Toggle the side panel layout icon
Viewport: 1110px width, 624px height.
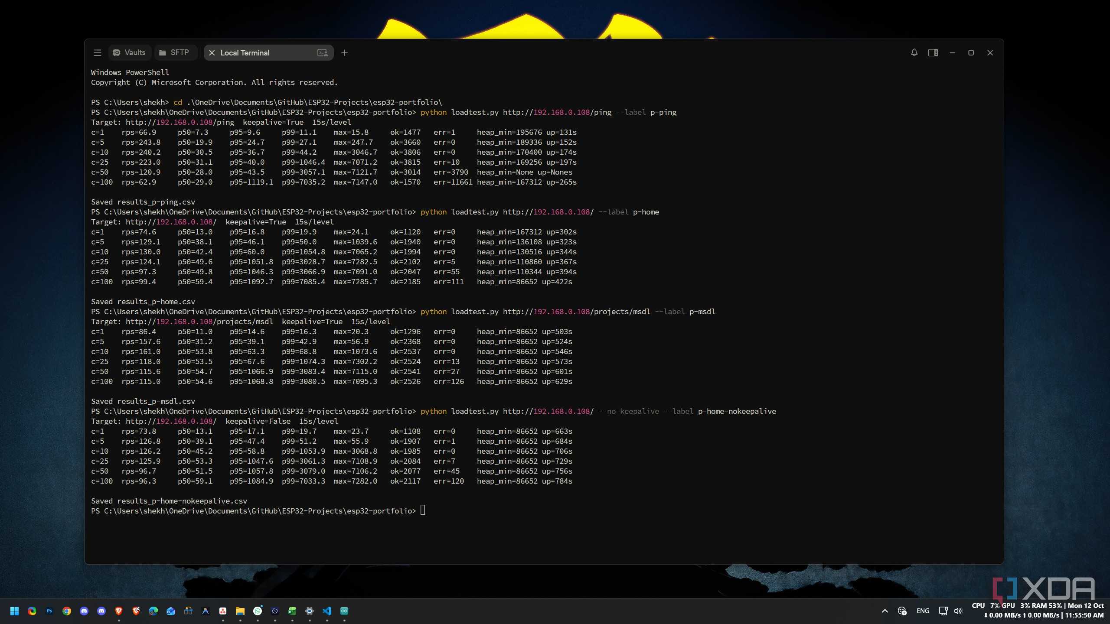click(x=933, y=52)
